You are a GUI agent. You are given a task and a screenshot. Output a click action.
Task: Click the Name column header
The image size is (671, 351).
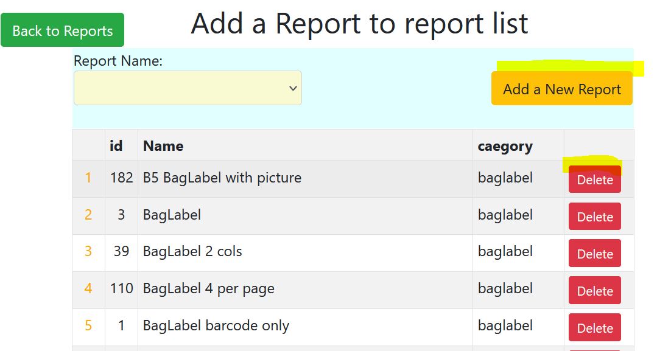click(163, 146)
